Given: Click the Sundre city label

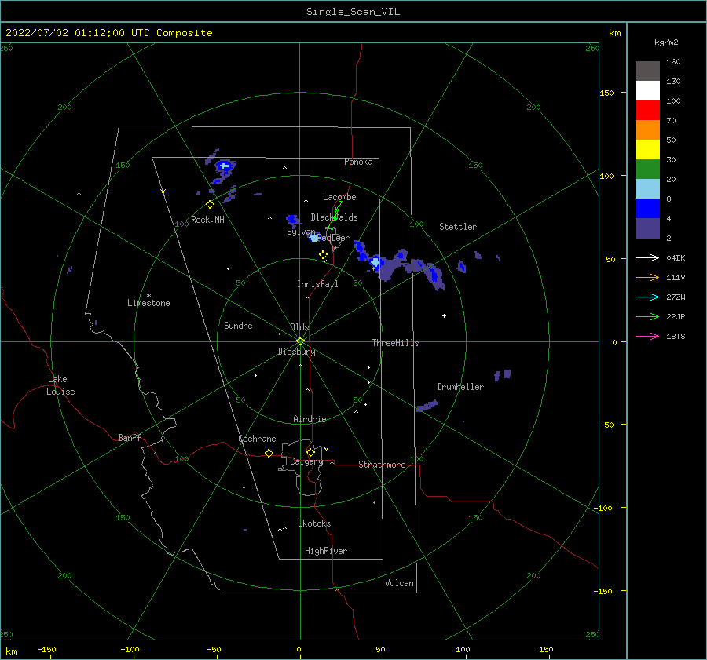Looking at the screenshot, I should [x=238, y=326].
